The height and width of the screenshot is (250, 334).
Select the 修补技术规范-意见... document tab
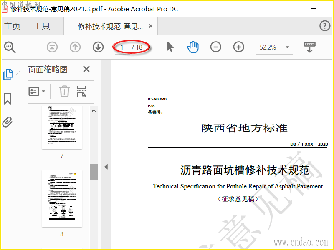pos(110,26)
